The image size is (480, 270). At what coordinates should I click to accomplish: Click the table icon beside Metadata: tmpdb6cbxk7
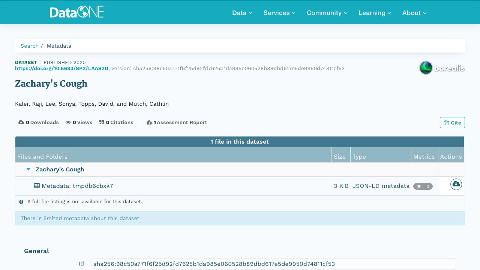[37, 186]
